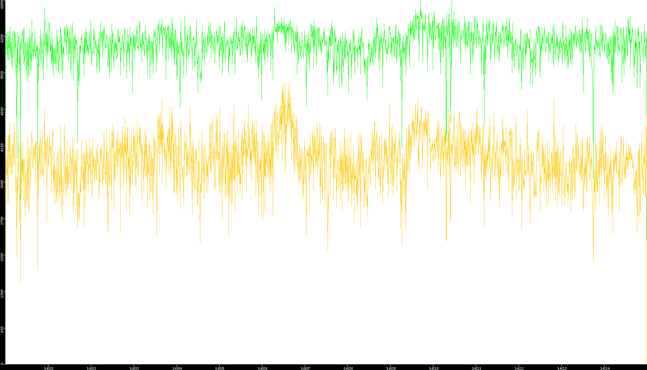
Task: Pick the 4899 value axis label
Action: click(2, 111)
